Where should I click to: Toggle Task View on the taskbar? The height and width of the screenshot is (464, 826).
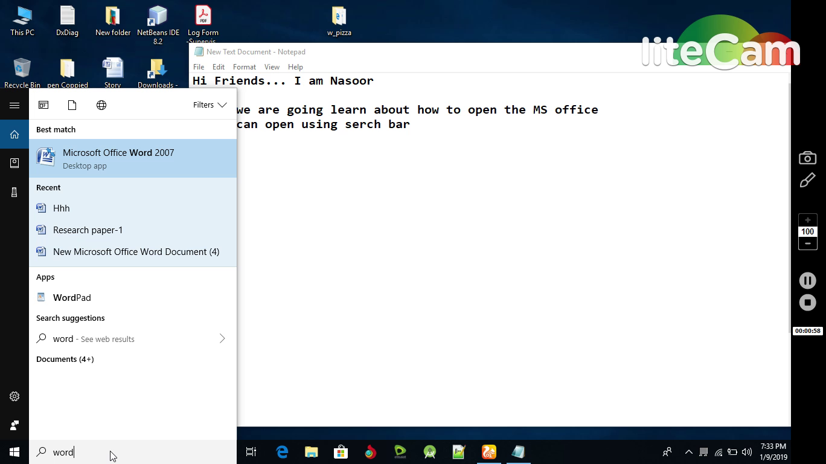point(251,452)
